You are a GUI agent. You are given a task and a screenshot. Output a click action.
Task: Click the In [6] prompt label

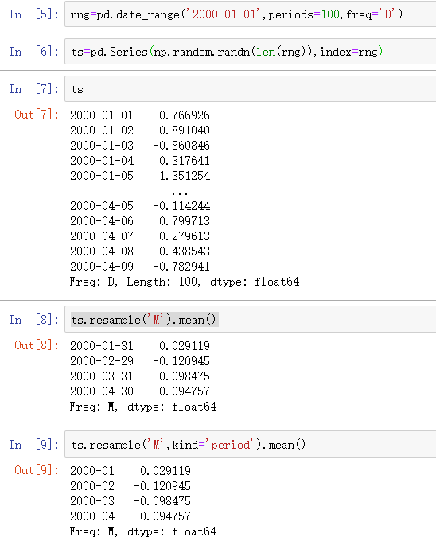coord(33,52)
